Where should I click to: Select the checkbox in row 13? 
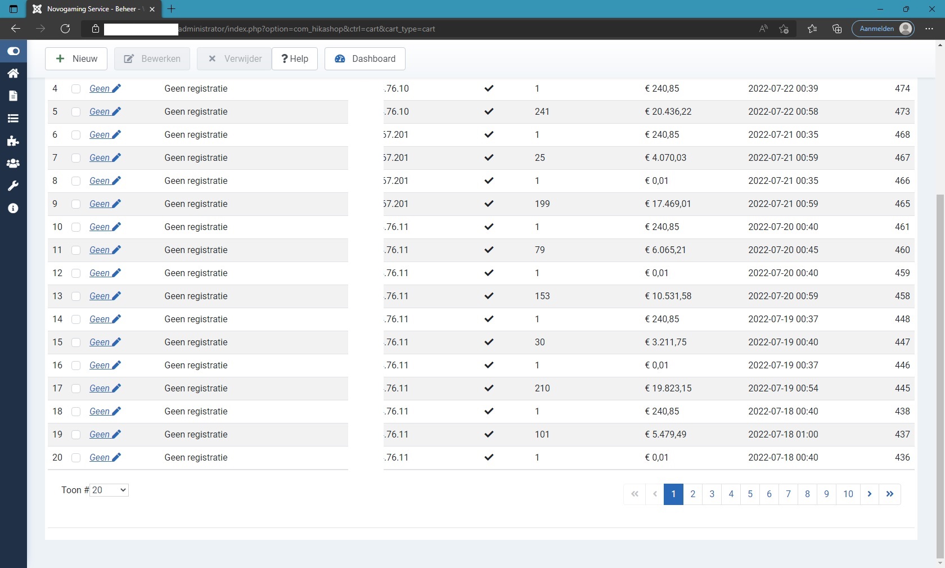click(x=76, y=296)
